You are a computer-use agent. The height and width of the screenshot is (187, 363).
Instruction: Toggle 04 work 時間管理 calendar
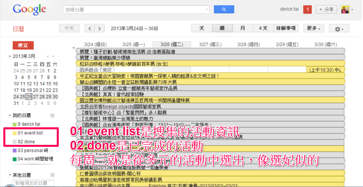click(x=33, y=159)
